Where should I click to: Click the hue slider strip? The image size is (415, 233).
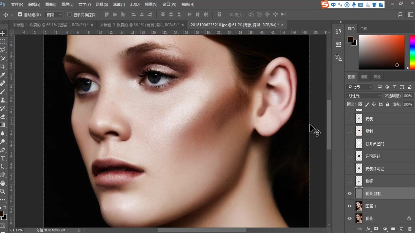pyautogui.click(x=412, y=52)
